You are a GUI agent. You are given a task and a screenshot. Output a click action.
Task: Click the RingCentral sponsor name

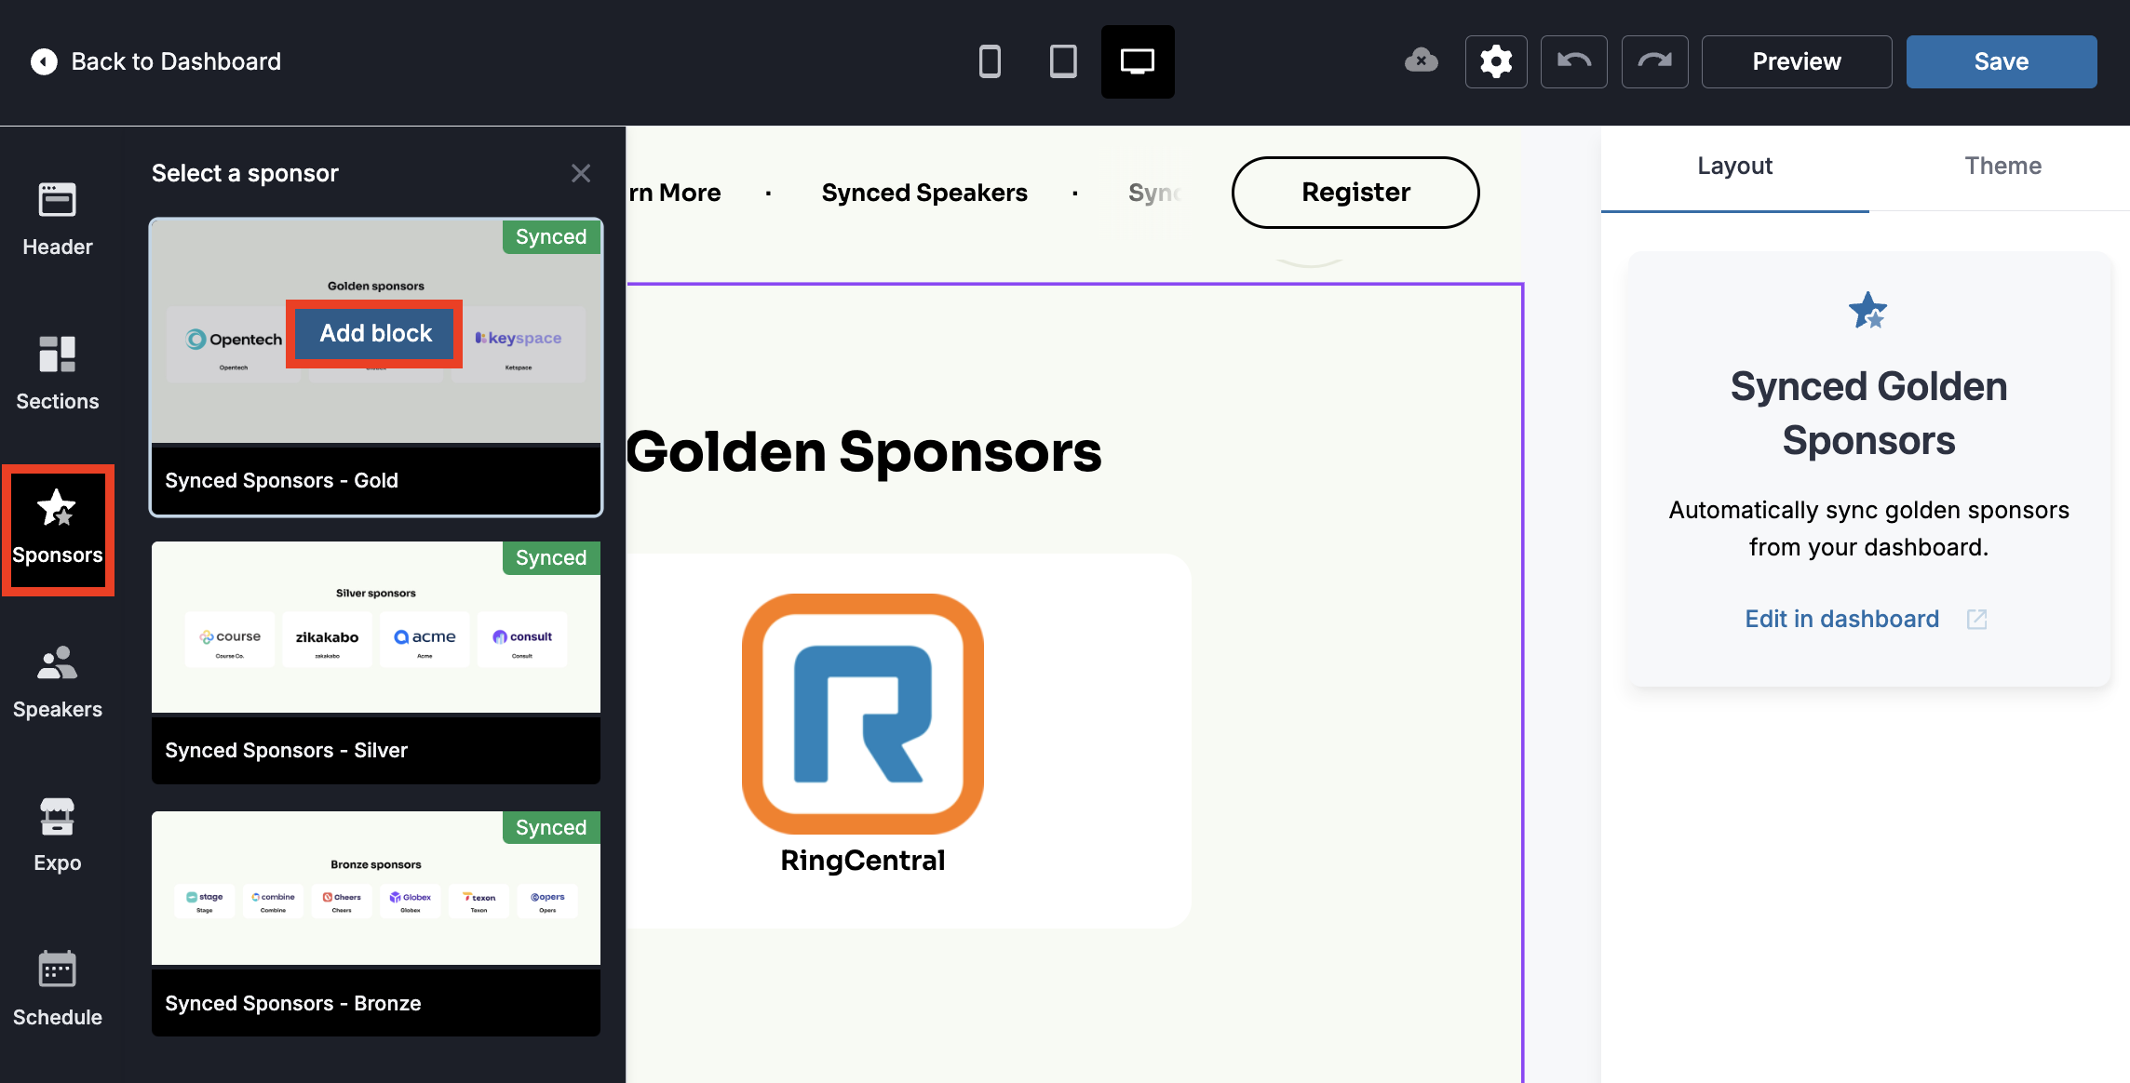click(863, 861)
